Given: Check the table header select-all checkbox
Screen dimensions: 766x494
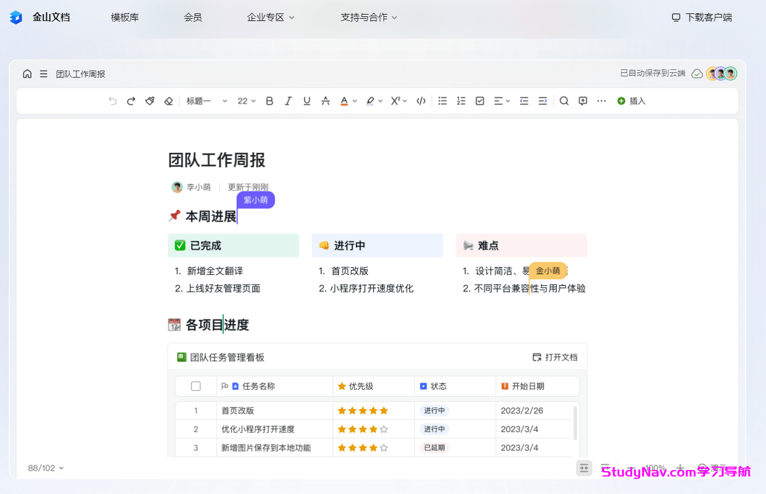Looking at the screenshot, I should click(195, 386).
